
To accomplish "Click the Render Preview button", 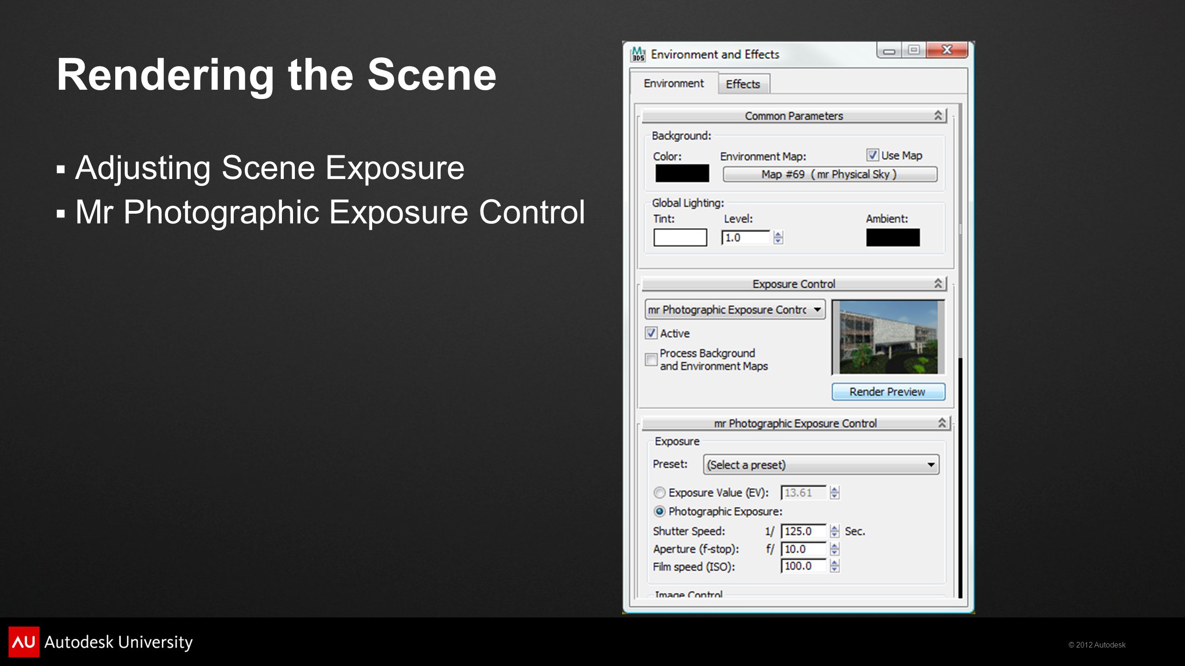I will (x=888, y=392).
